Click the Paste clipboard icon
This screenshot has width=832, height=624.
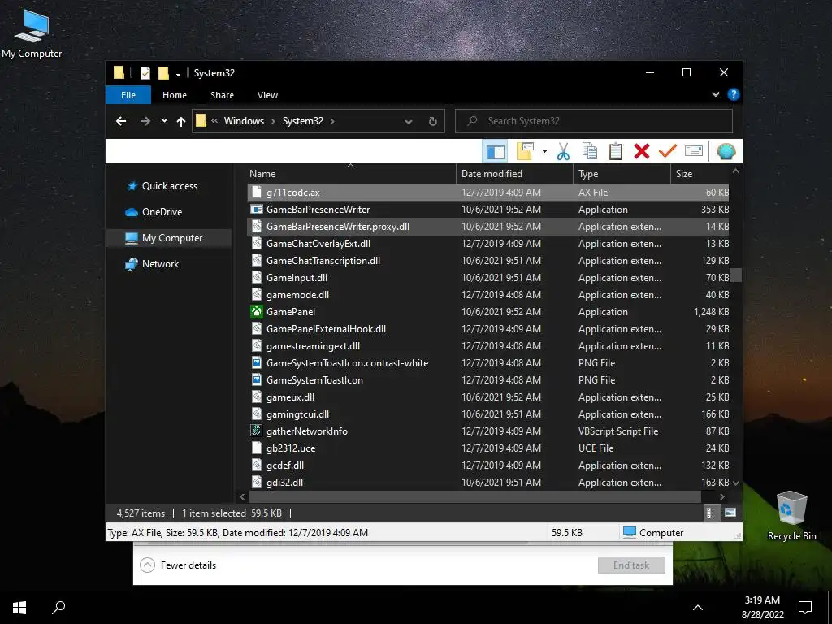click(x=616, y=151)
